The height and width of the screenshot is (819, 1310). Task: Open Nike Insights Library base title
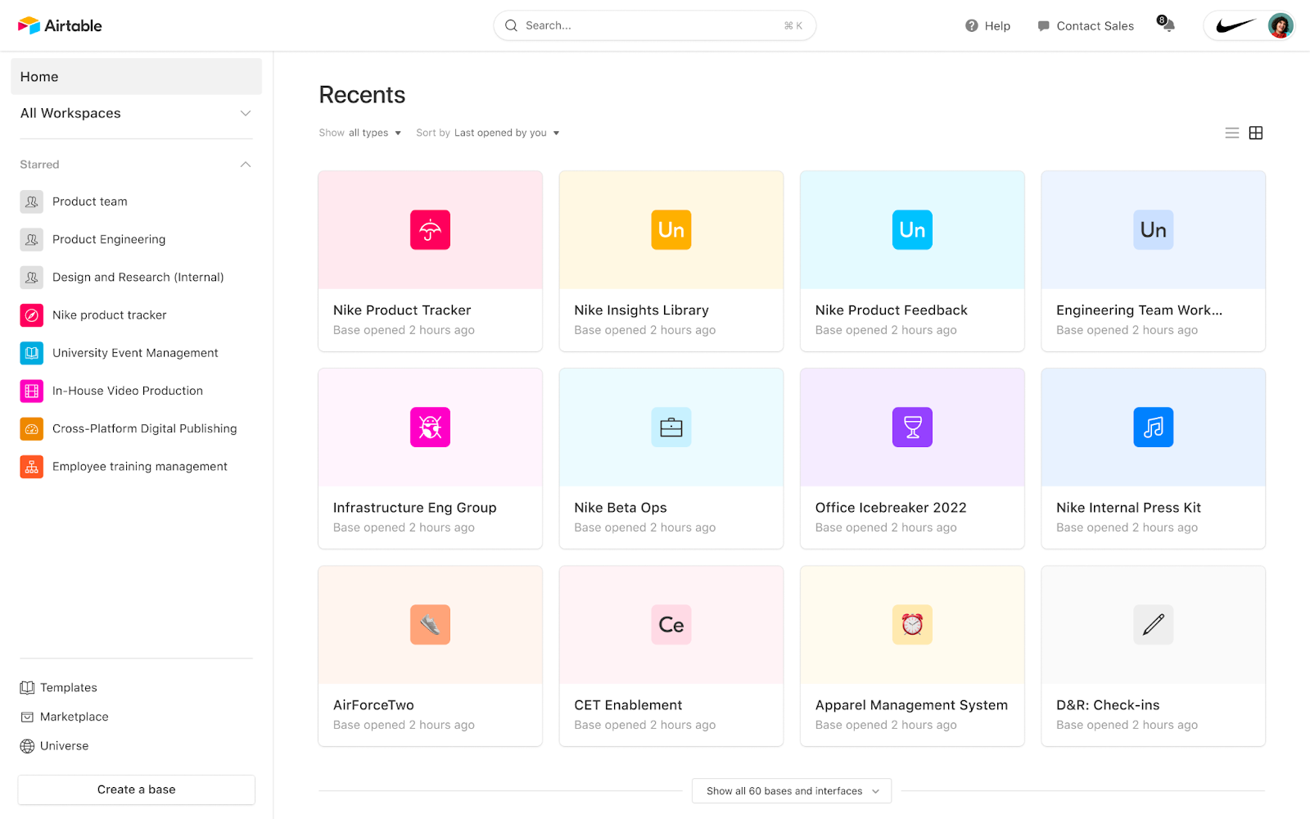[641, 310]
